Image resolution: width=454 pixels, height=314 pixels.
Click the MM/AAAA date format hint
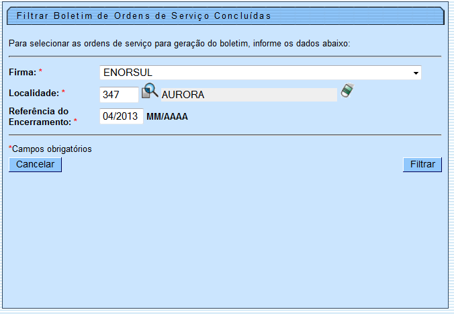point(167,116)
